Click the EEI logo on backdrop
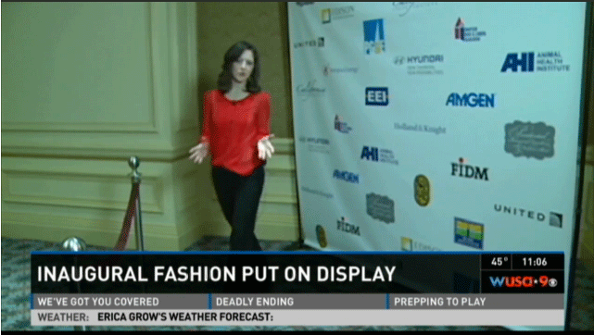Screen dimensions: 594x335 pyautogui.click(x=376, y=96)
